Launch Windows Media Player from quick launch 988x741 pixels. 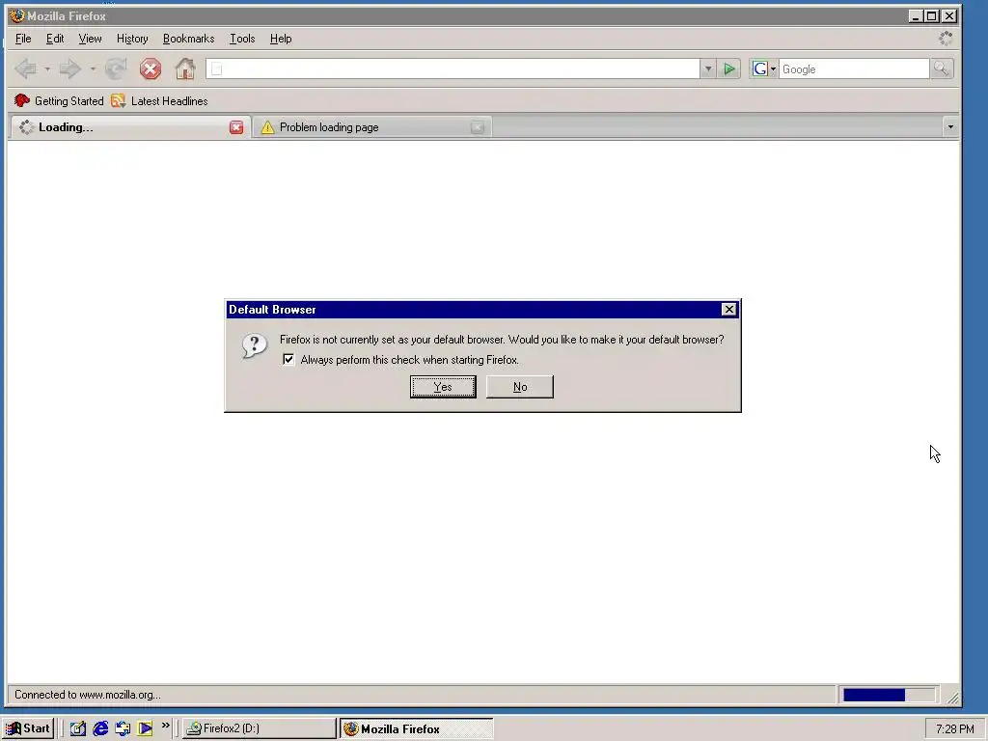point(146,728)
